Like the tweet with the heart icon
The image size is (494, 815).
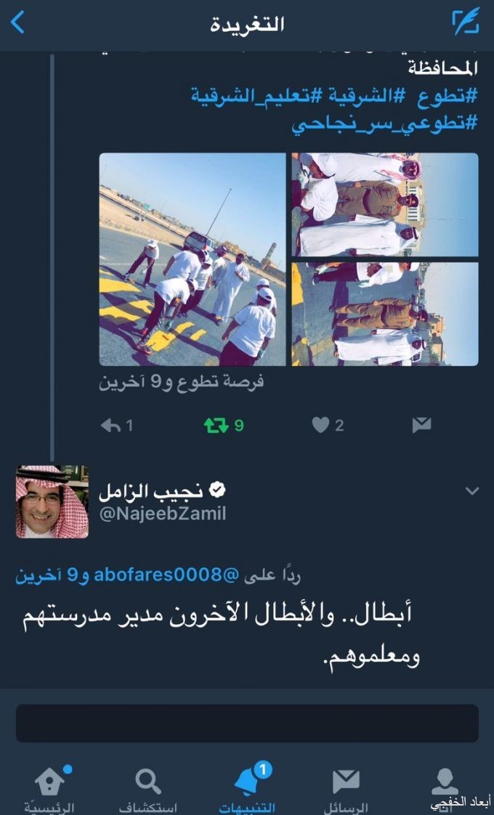tap(320, 425)
